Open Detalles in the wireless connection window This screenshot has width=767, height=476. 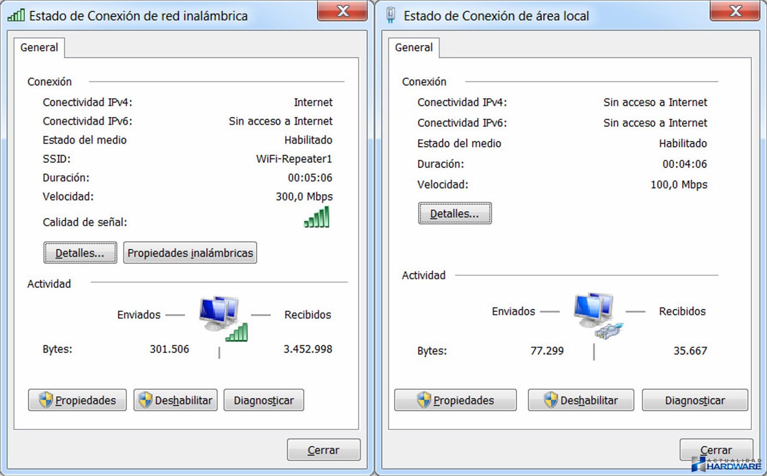pyautogui.click(x=80, y=253)
